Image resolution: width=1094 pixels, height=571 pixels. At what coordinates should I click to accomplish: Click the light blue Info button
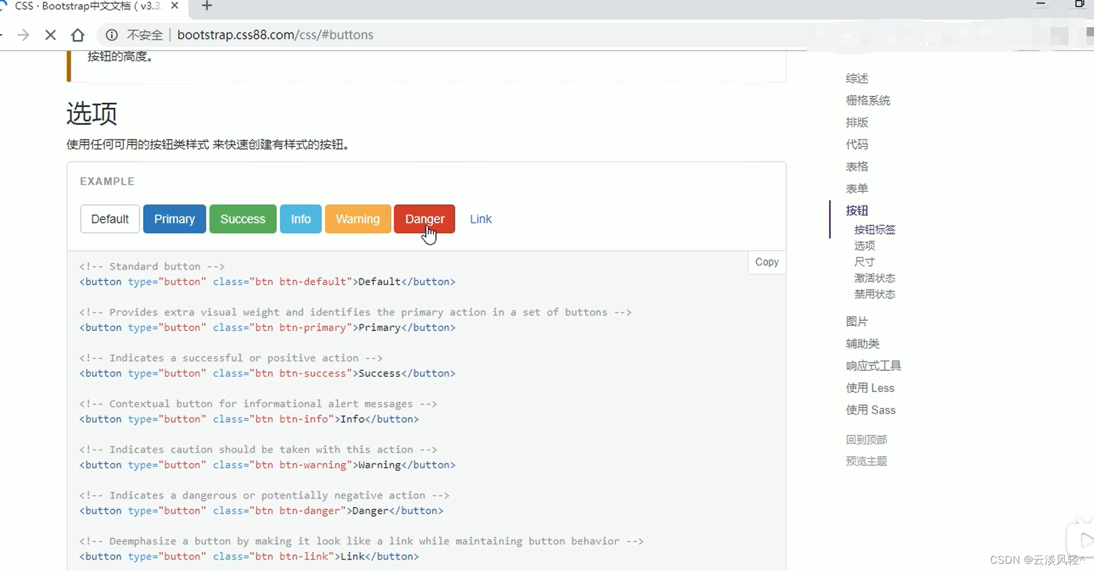[301, 219]
